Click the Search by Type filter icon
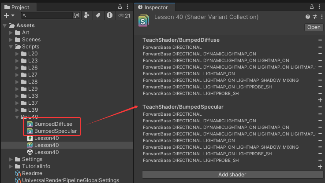This screenshot has width=325, height=183. click(x=87, y=15)
